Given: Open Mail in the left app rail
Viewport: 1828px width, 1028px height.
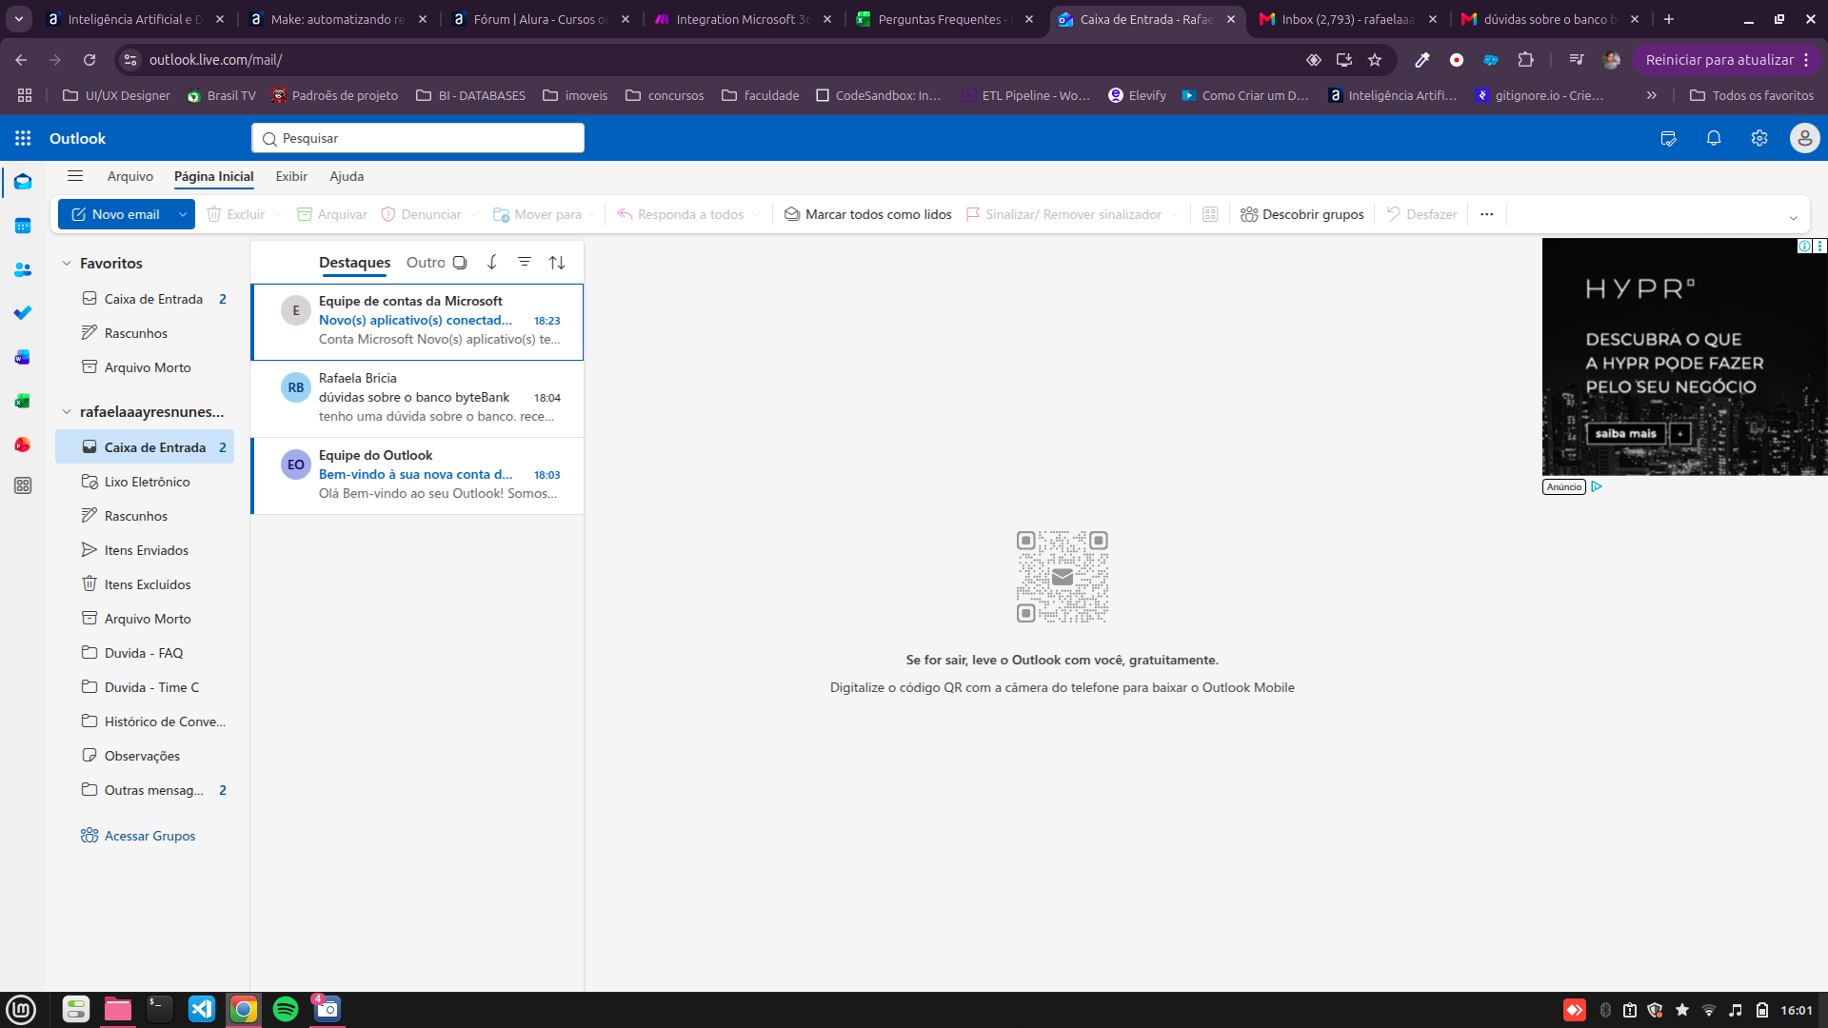Looking at the screenshot, I should [23, 182].
